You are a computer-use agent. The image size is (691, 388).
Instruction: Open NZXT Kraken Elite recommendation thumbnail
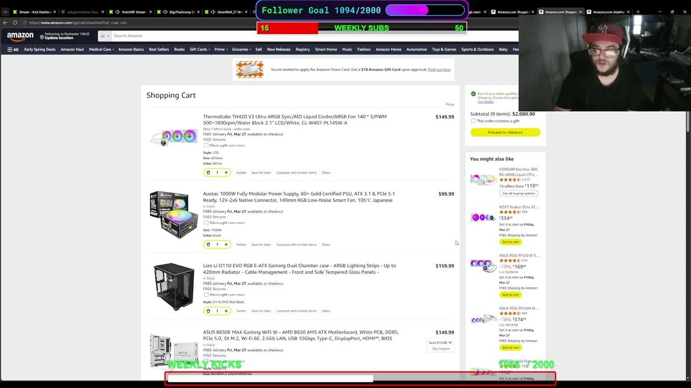coord(483,217)
